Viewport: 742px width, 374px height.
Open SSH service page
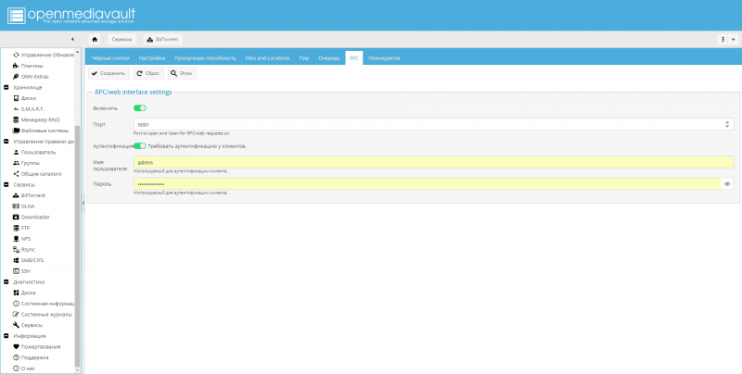[x=26, y=271]
